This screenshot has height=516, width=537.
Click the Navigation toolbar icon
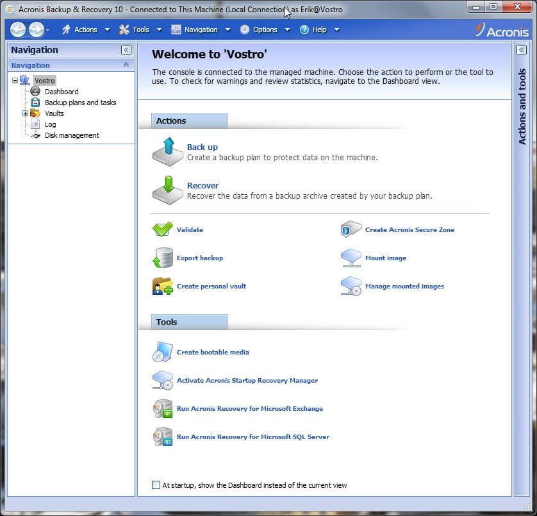pyautogui.click(x=176, y=29)
